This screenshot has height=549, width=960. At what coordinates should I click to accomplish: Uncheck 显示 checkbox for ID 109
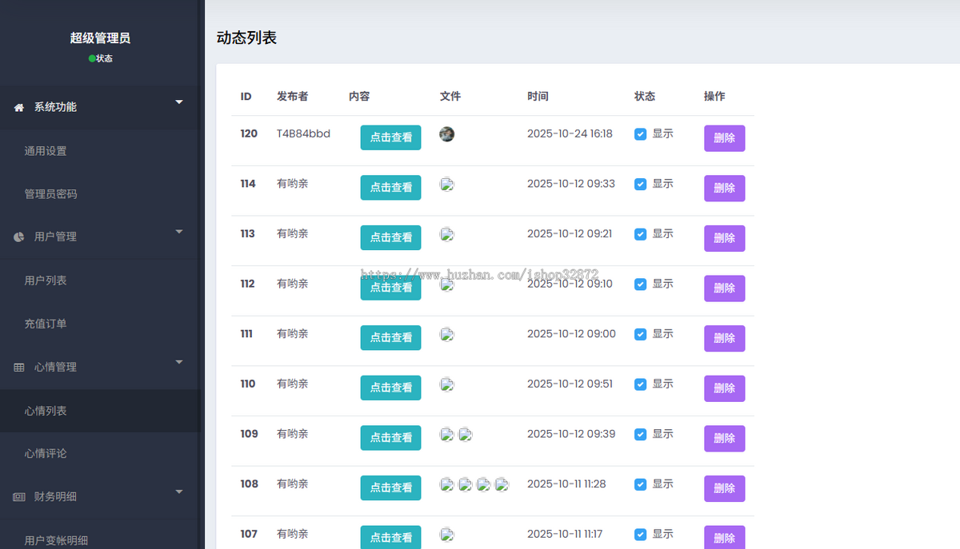640,434
